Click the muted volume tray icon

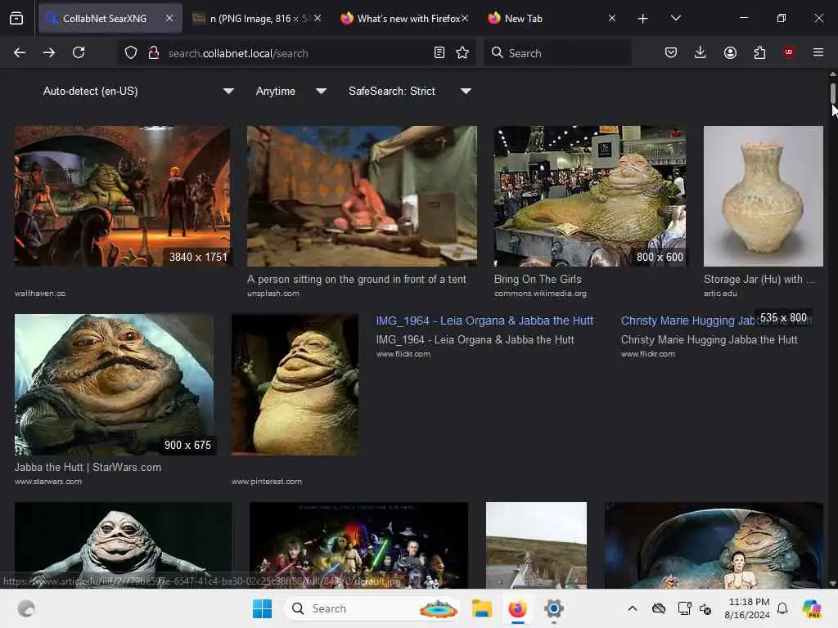(705, 608)
